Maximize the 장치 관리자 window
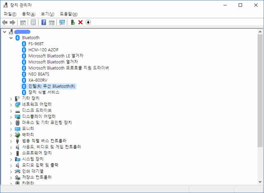 [x=240, y=5]
